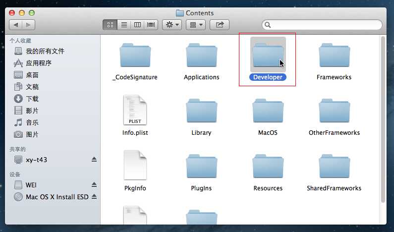Select the _CodeSignature folder
Screen dimensions: 394x232
point(135,55)
